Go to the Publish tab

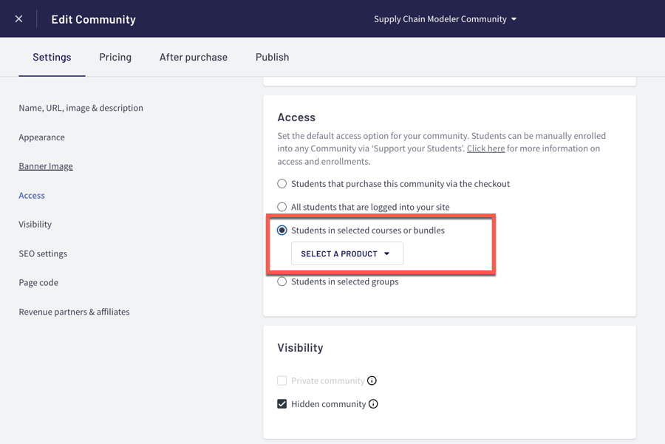pyautogui.click(x=272, y=57)
